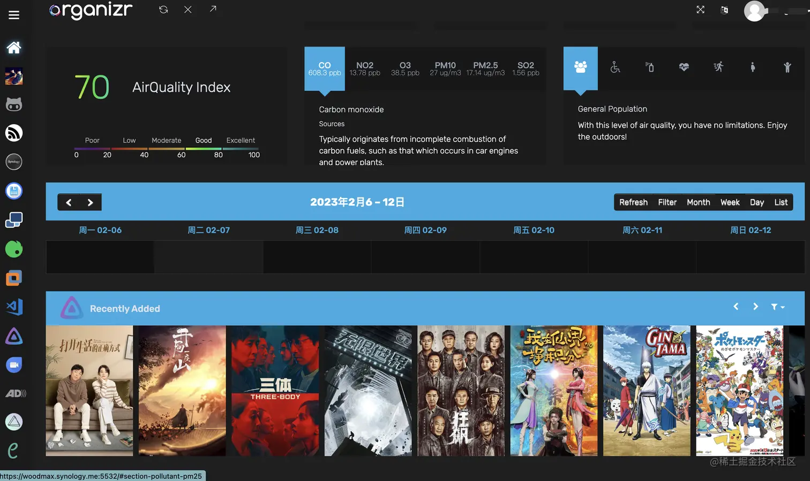The height and width of the screenshot is (481, 810).
Task: Select the General Population group icon
Action: pos(581,67)
